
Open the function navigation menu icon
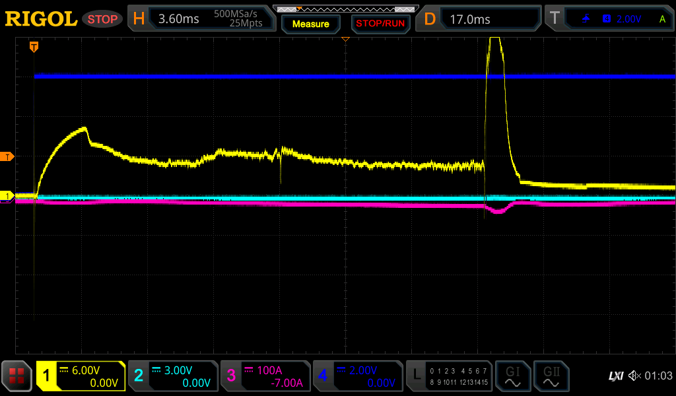tap(17, 376)
